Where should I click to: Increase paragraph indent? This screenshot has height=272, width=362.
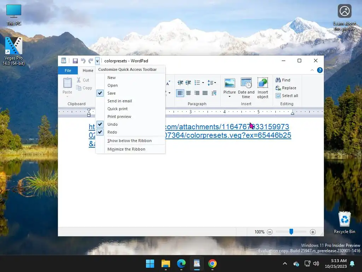click(188, 83)
